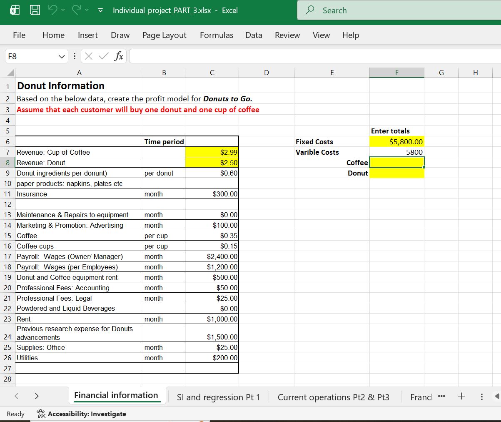Click the formula bar Enter checkmark icon
This screenshot has height=422, width=501.
click(103, 56)
